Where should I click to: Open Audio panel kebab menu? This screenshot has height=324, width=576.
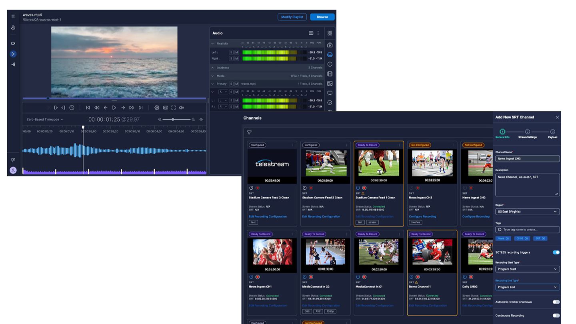pyautogui.click(x=318, y=33)
